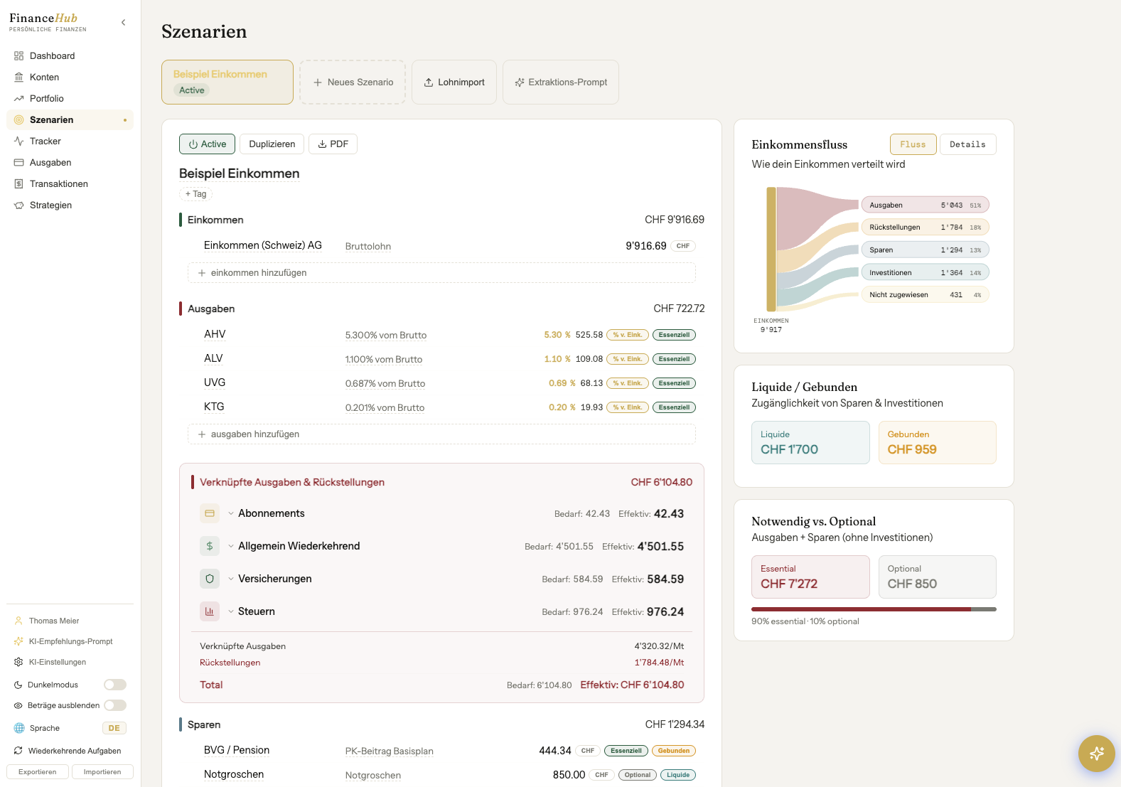1121x787 pixels.
Task: Click the dollar icon beside Allgemein Wiederkehrend
Action: (x=210, y=546)
